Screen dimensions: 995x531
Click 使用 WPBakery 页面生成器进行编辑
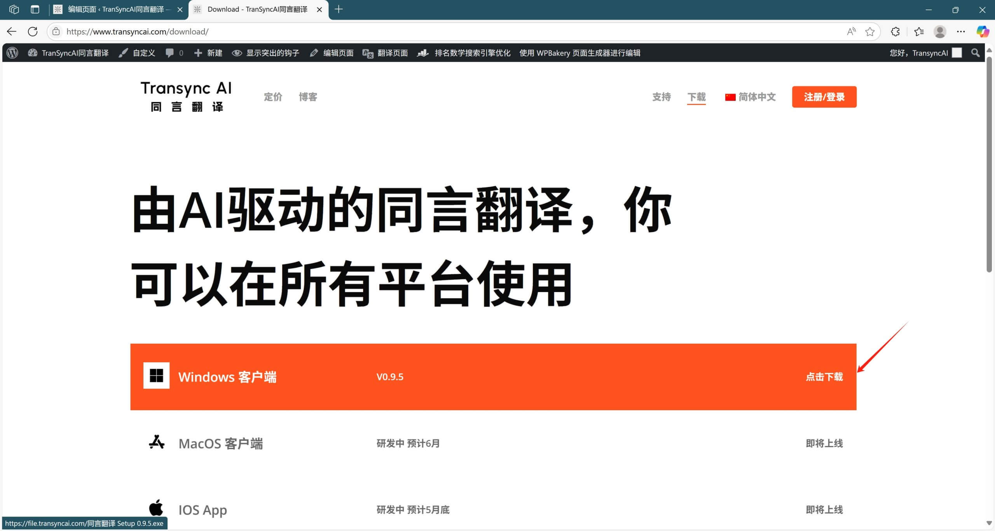[580, 53]
